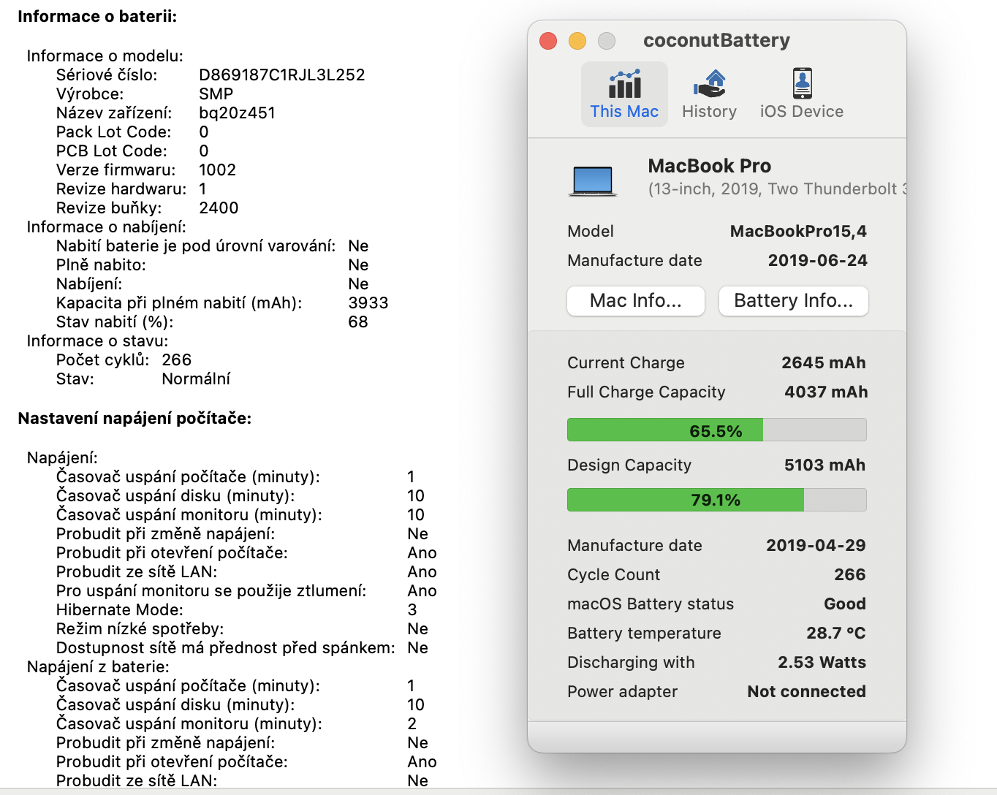The width and height of the screenshot is (997, 795).
Task: Click the 'Informace o modelu:' section label
Action: (x=105, y=56)
